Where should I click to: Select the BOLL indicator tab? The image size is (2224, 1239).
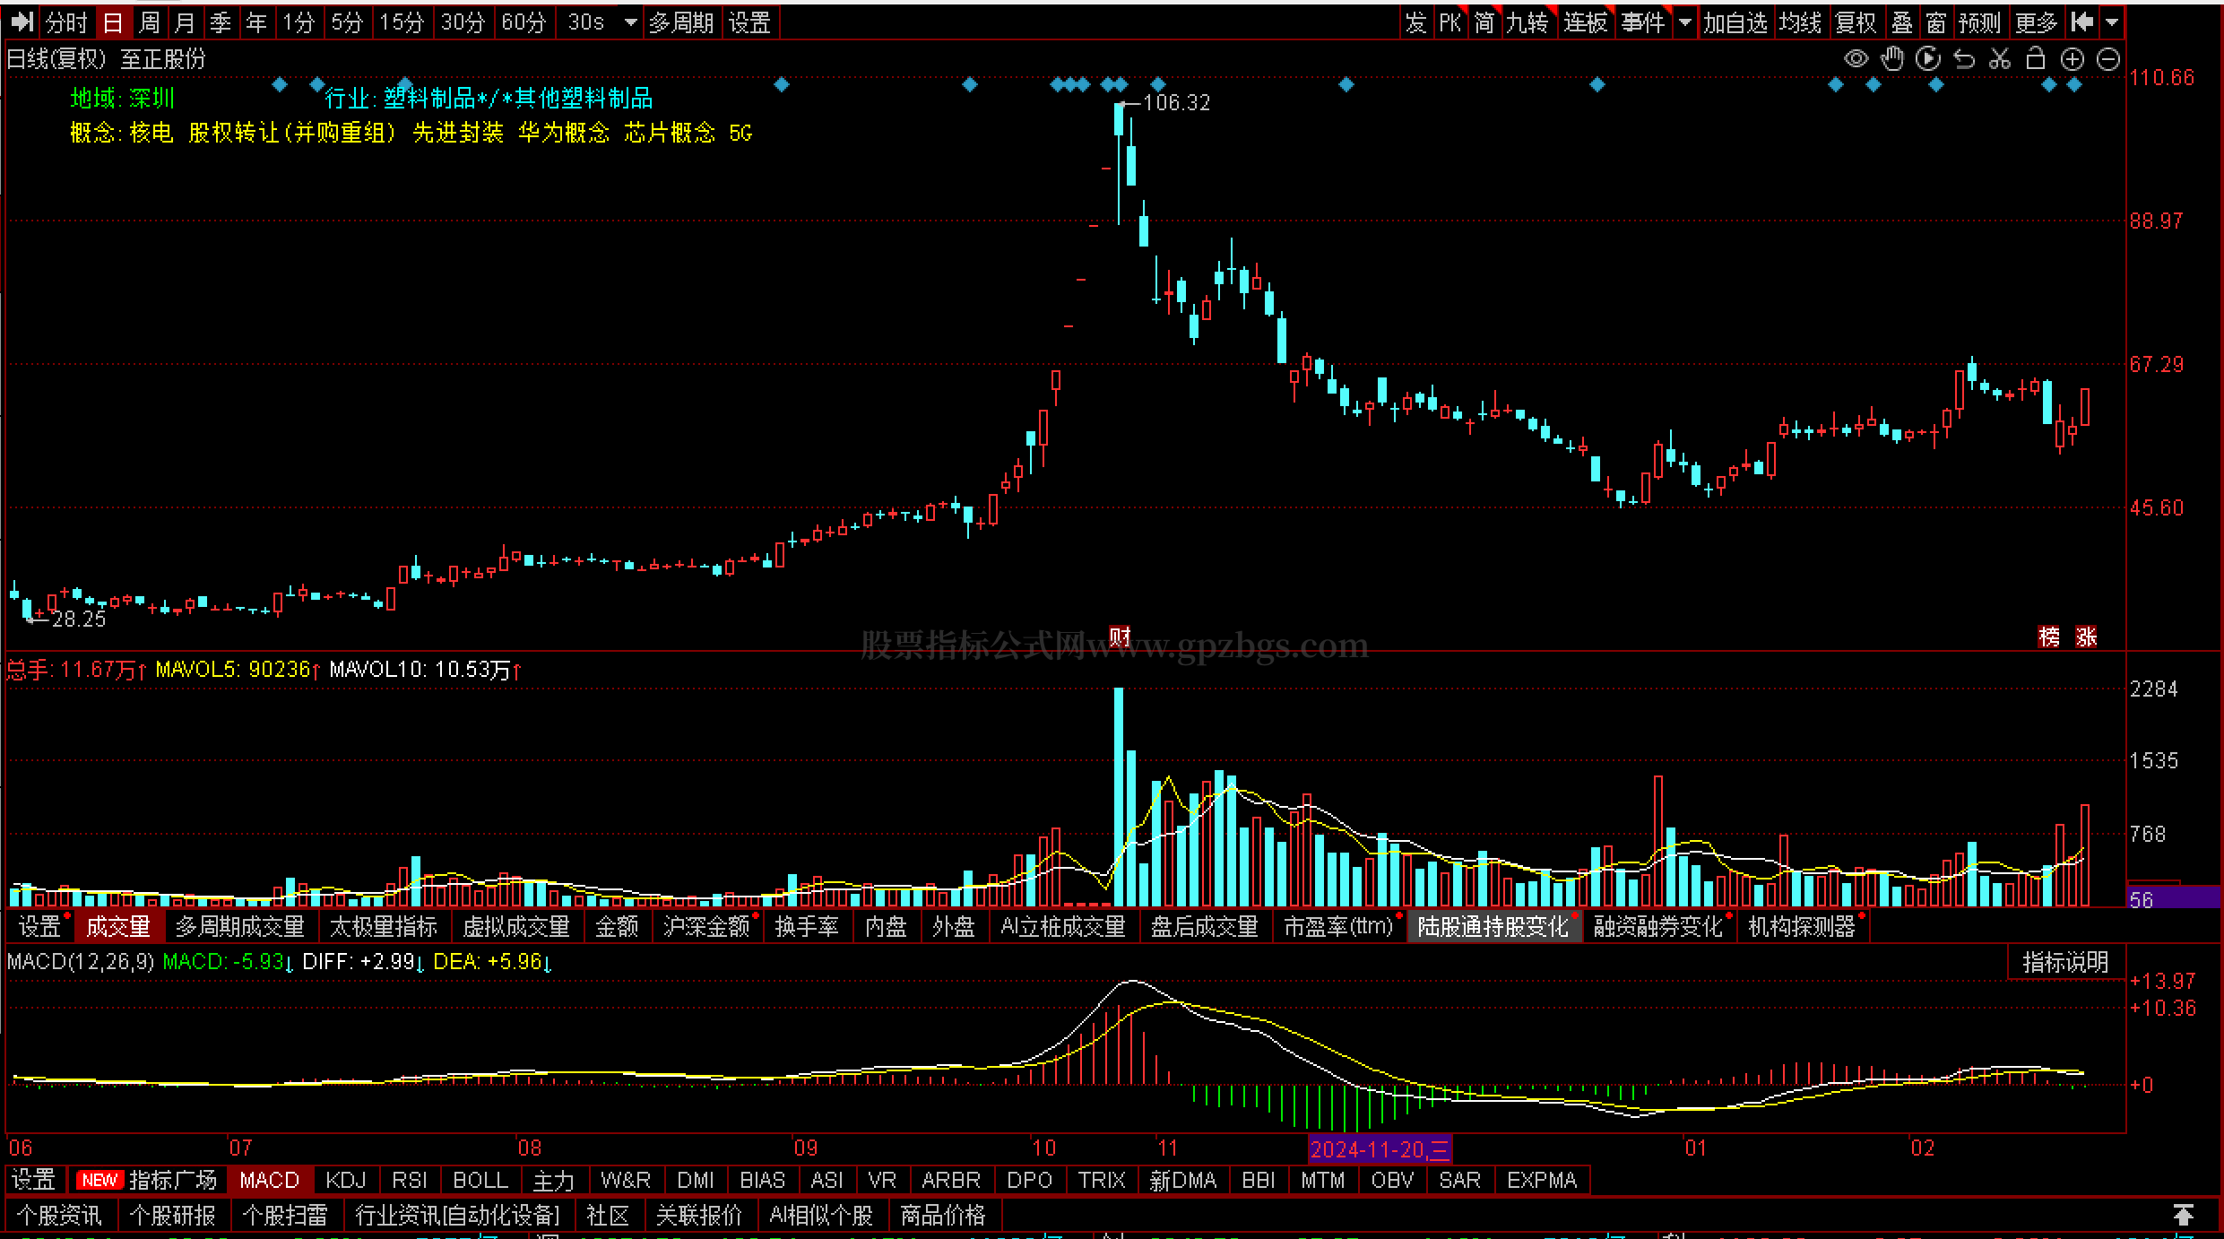[x=480, y=1180]
